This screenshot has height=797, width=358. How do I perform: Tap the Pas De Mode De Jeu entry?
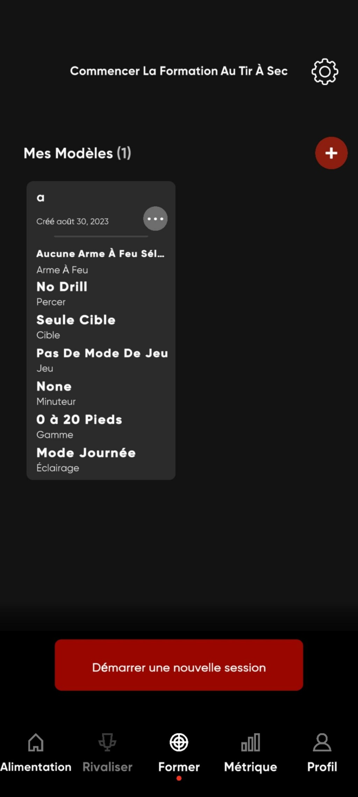(102, 353)
